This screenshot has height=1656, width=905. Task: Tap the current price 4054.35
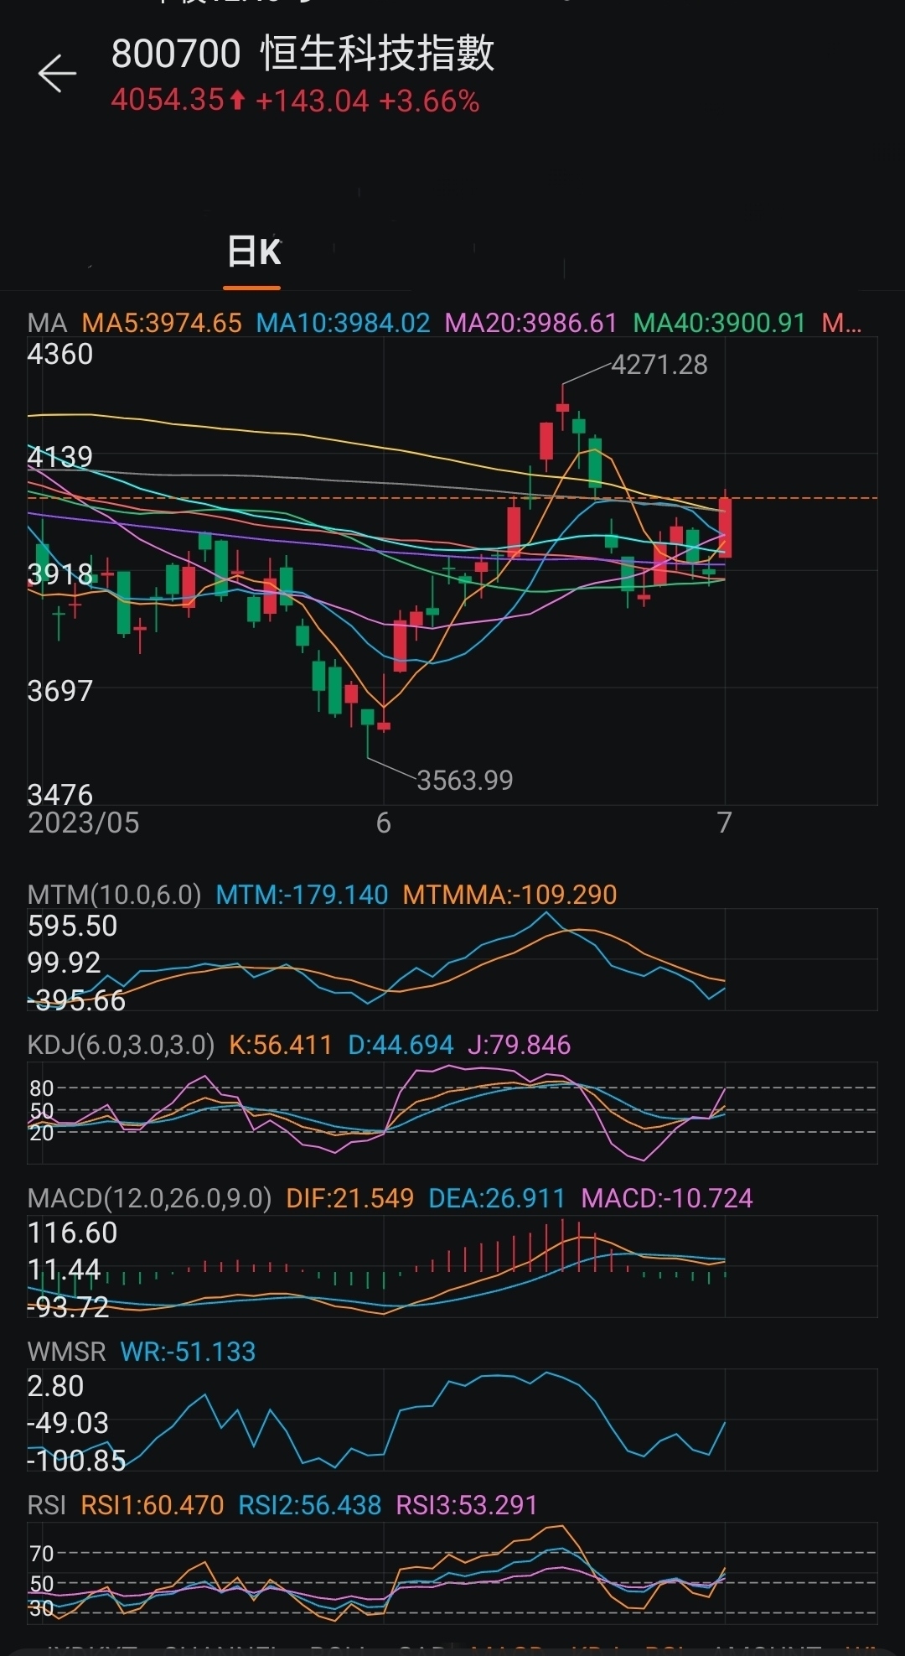(x=168, y=101)
